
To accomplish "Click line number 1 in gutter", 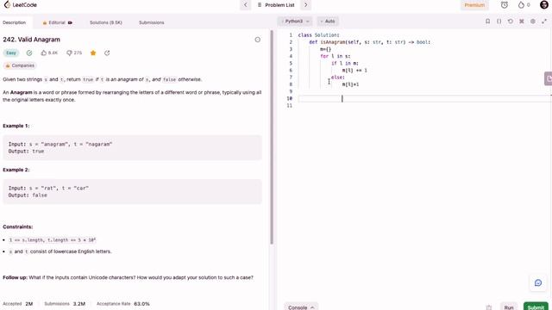I will tap(291, 35).
